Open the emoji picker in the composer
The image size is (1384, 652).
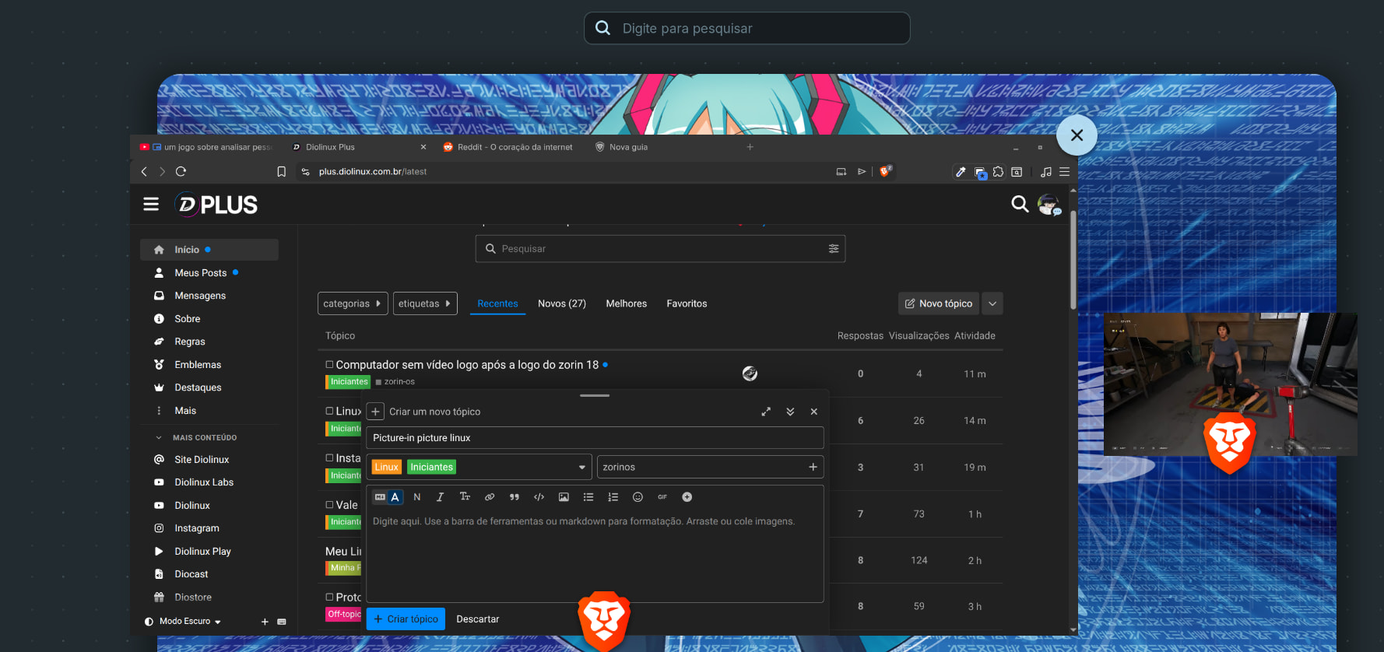(x=638, y=497)
